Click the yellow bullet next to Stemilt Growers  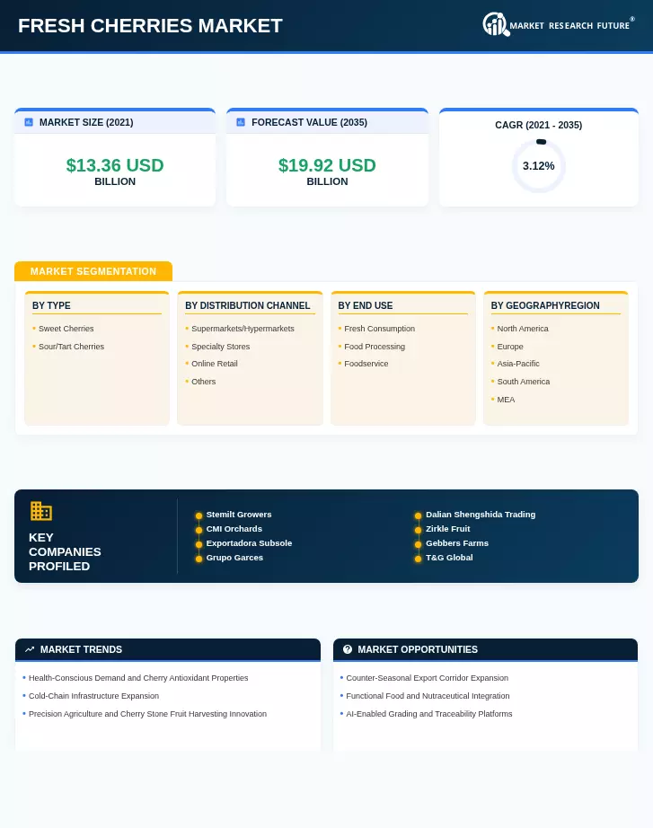click(199, 515)
